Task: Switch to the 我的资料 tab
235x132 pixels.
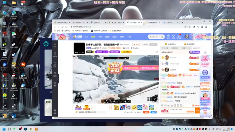Action: pos(80,23)
